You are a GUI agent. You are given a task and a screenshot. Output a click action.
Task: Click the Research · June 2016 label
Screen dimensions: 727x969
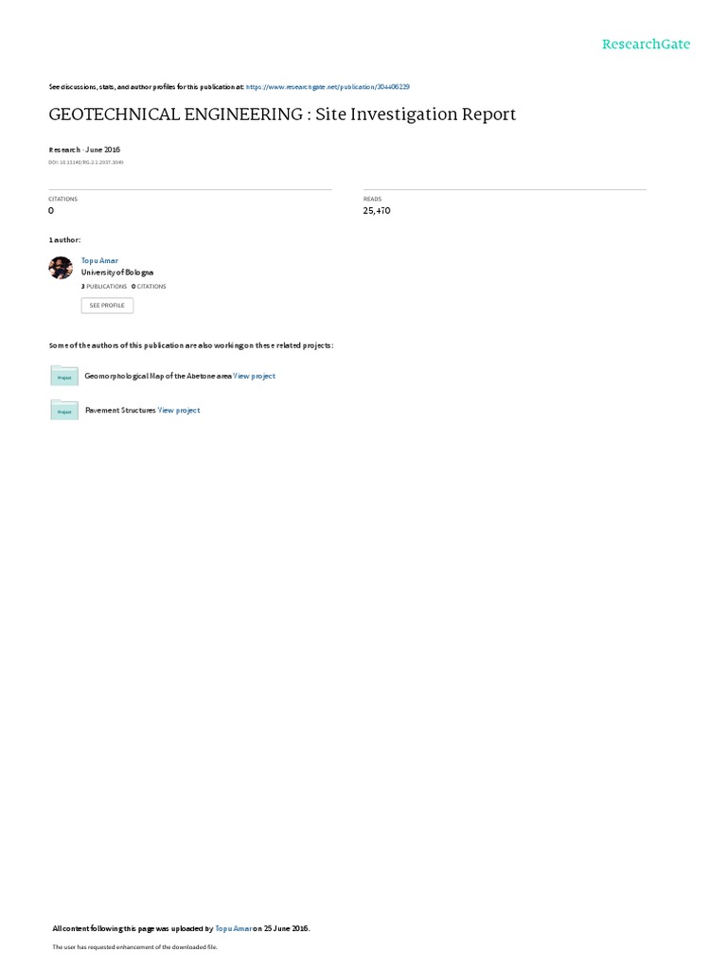click(x=84, y=150)
